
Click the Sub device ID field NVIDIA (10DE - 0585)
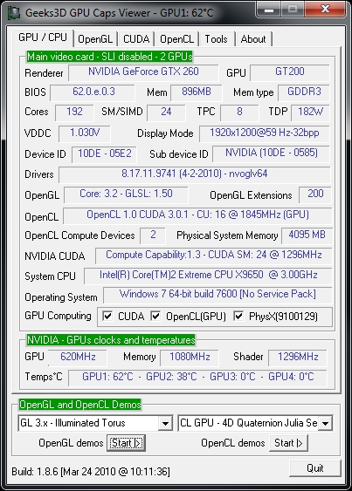tap(271, 153)
